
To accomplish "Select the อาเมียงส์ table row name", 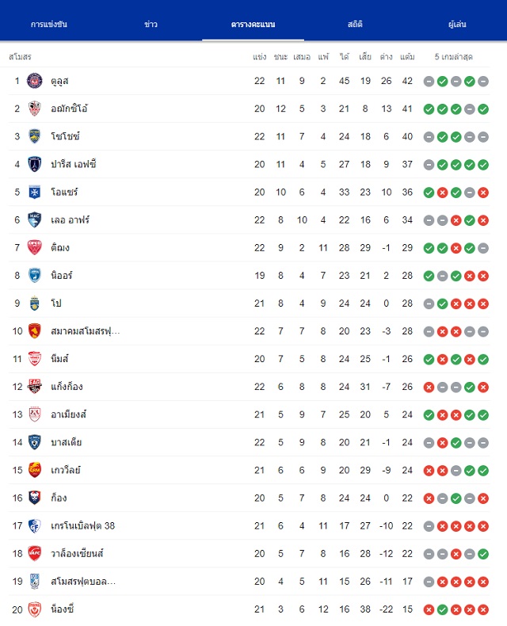I will coord(69,414).
